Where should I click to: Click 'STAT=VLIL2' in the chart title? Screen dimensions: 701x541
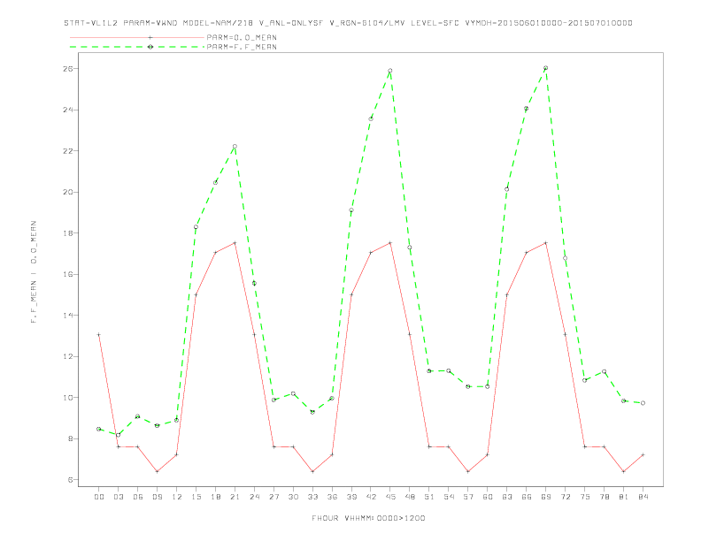pos(91,23)
